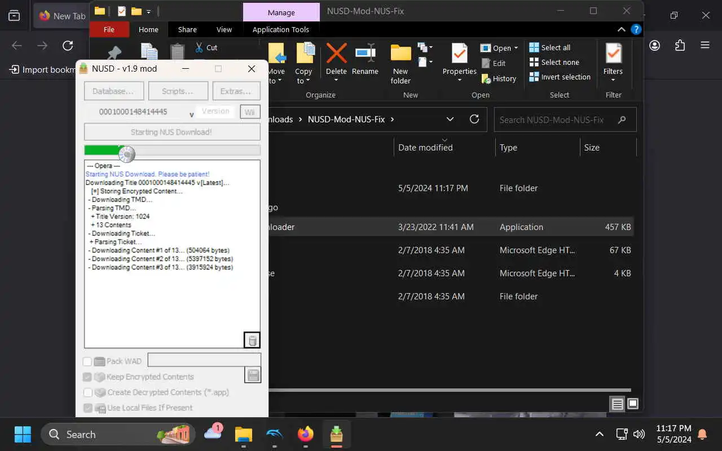Click the Move to icon in Organize group
Viewport: 722px width, 451px height.
[277, 54]
